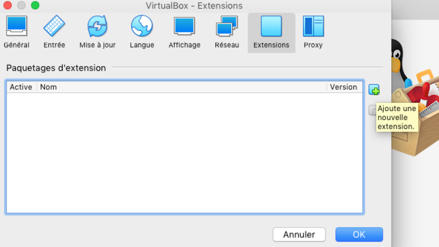Zoom the window with green button
The width and height of the screenshot is (439, 247).
click(x=35, y=5)
